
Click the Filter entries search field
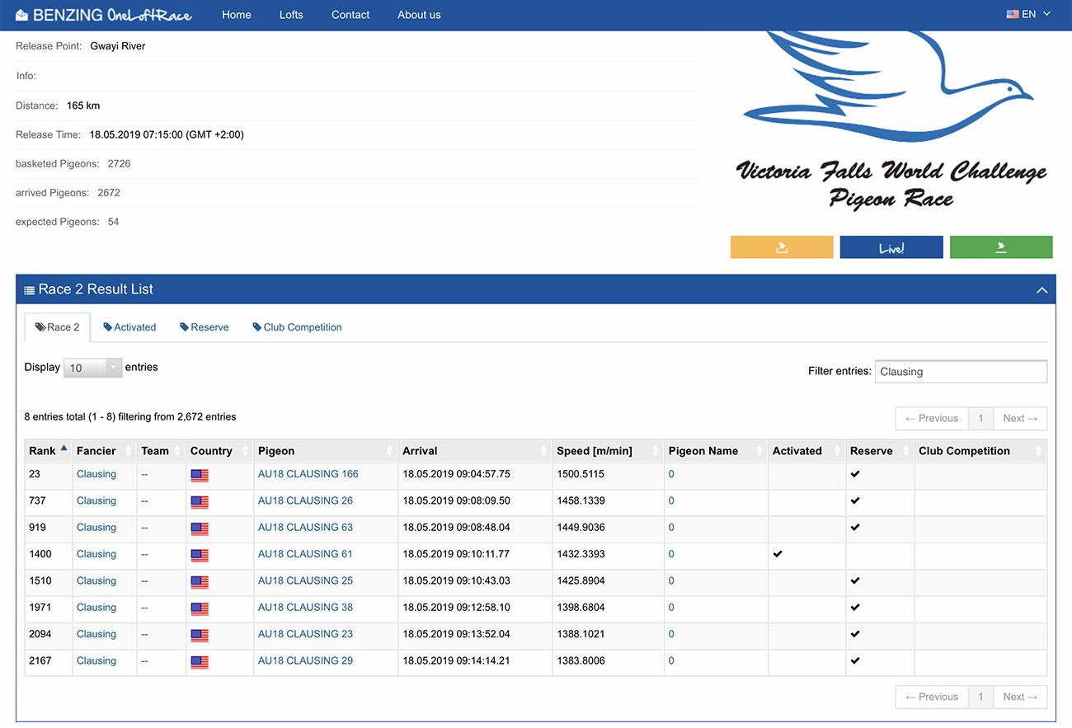point(961,372)
